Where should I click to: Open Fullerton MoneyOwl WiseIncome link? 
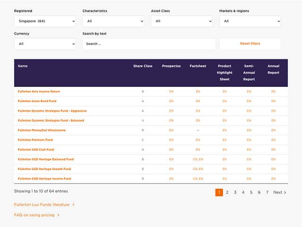coord(42,131)
